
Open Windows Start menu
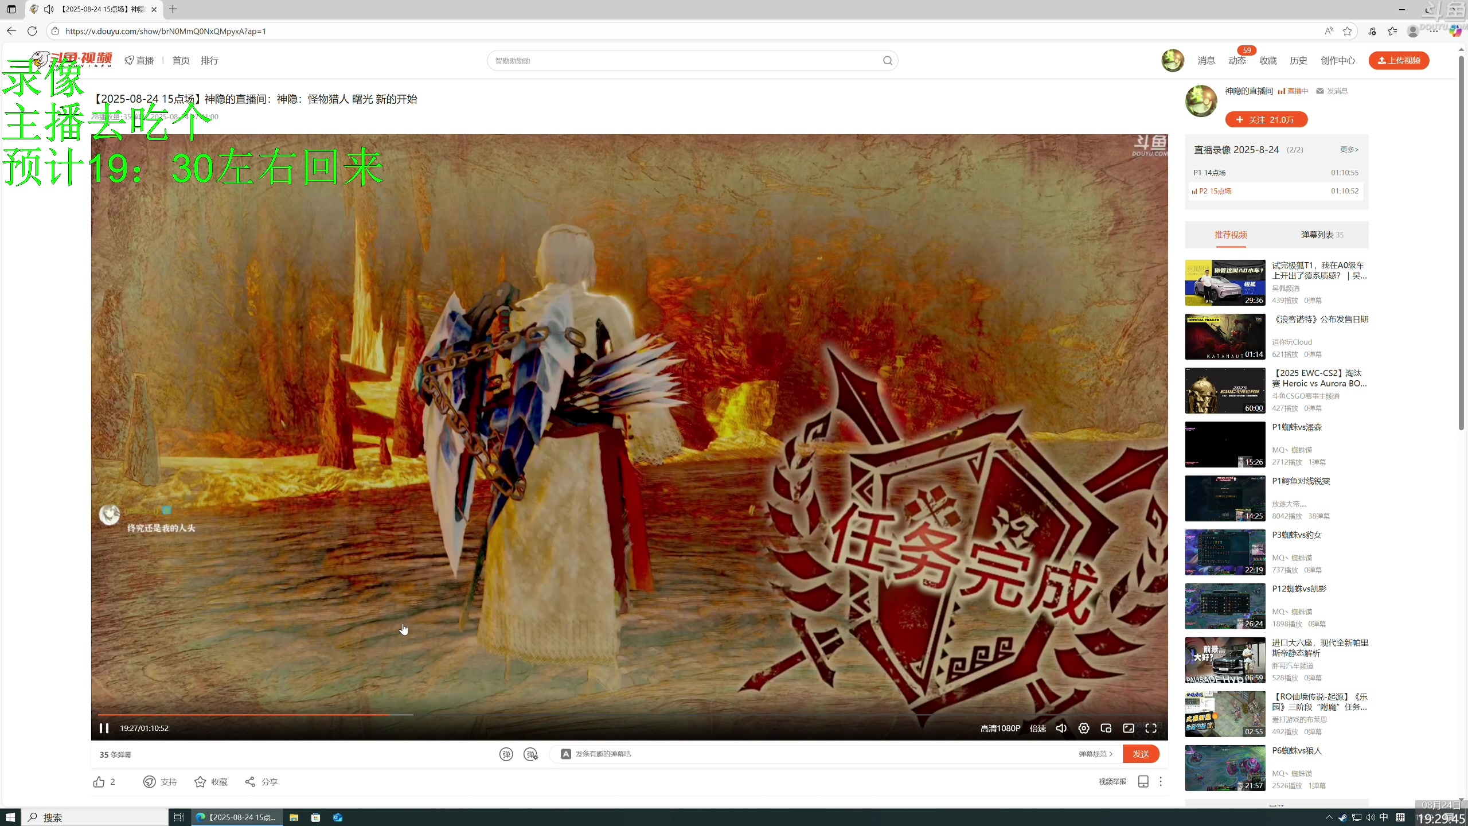(10, 817)
